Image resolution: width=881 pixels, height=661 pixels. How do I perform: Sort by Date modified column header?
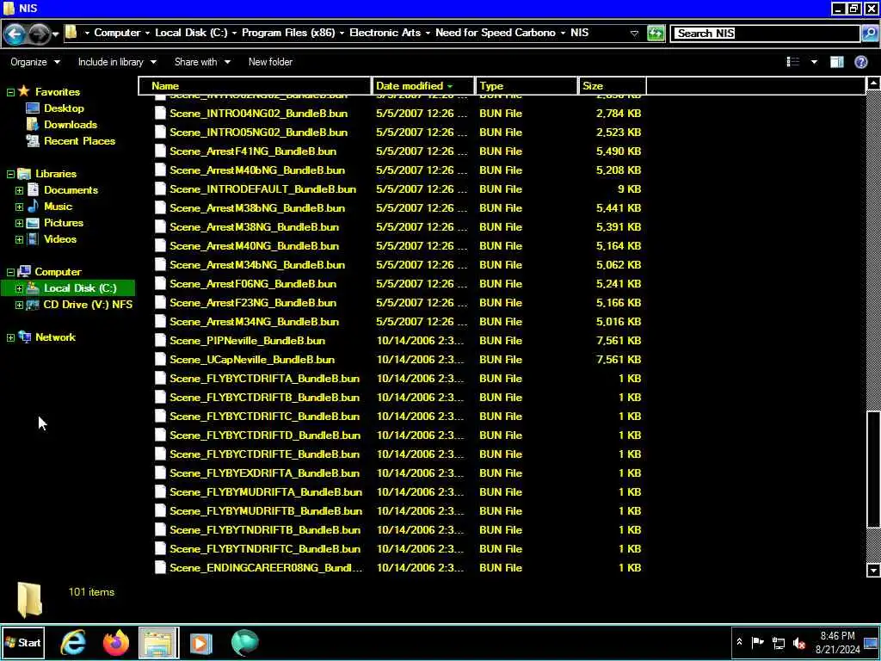[x=422, y=86]
